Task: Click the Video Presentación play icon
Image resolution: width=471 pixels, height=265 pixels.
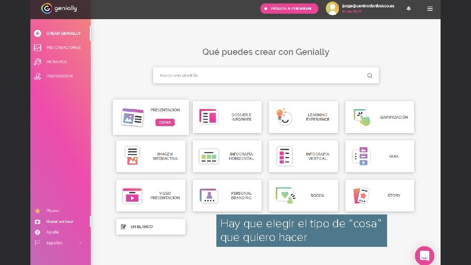Action: click(x=132, y=196)
